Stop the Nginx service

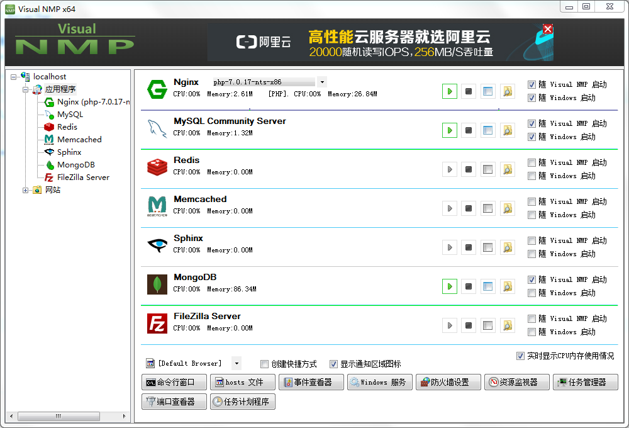(469, 91)
